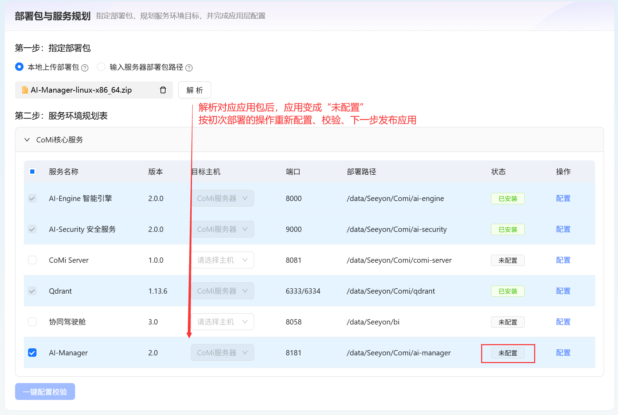Screen dimensions: 618x415
Task: Click CoMi Server version 1.0.0
Action: click(156, 260)
